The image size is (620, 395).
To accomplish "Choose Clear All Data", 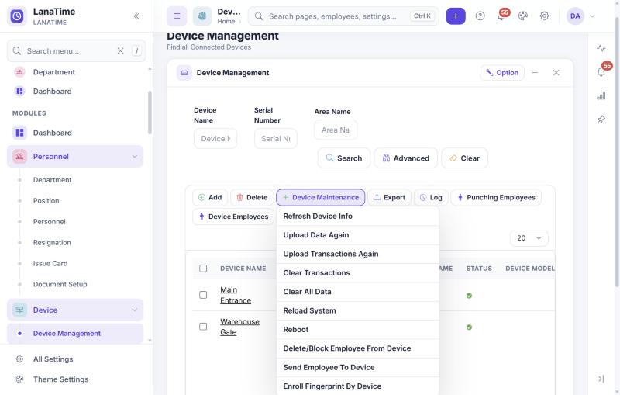I will (358, 292).
